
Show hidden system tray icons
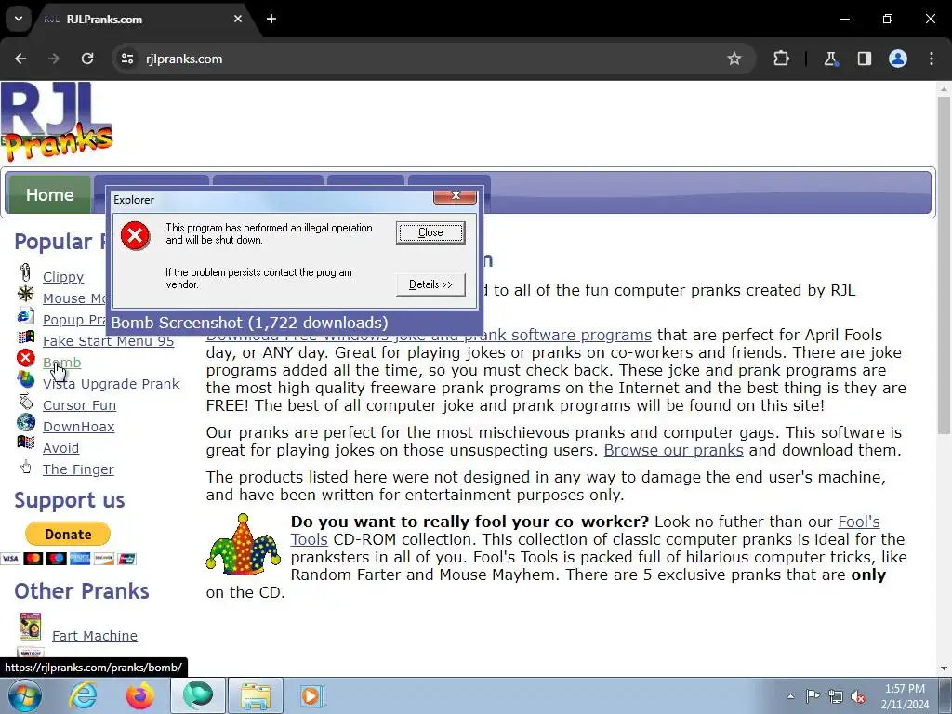tap(790, 696)
